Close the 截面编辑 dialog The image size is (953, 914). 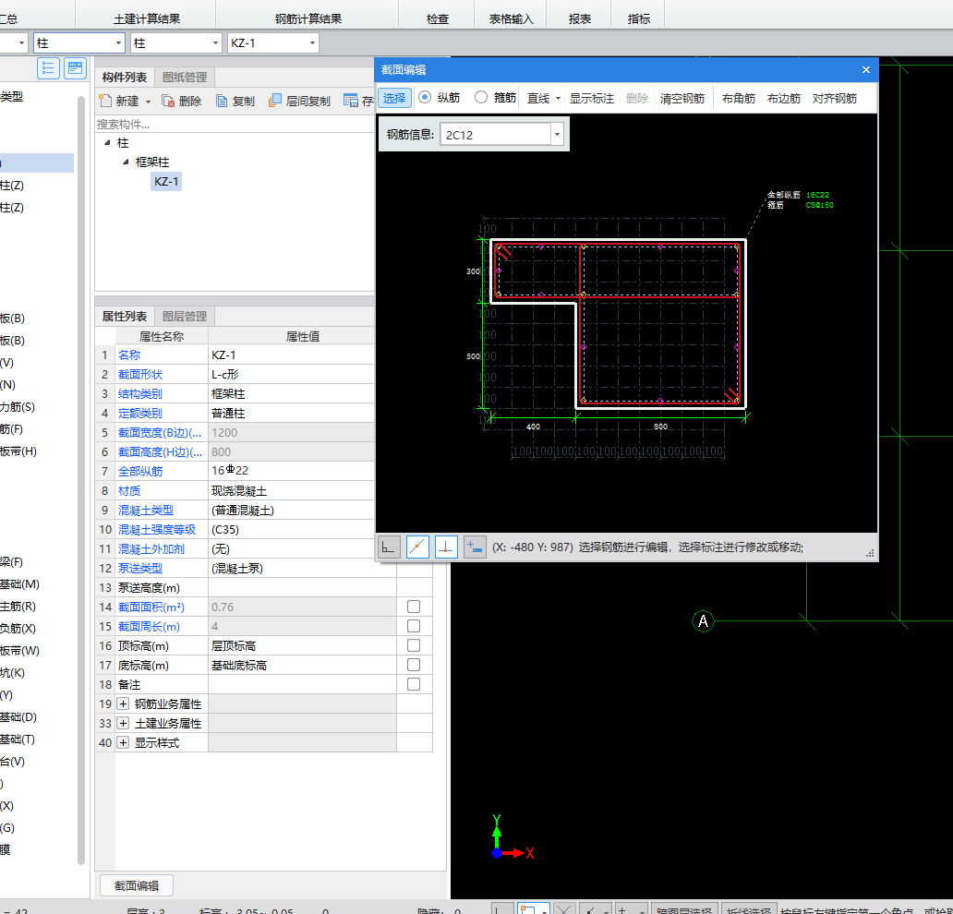click(x=866, y=70)
